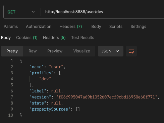Image resolution: width=164 pixels, height=123 pixels.
Task: Click the "dev" array value
Action: [x=45, y=79]
